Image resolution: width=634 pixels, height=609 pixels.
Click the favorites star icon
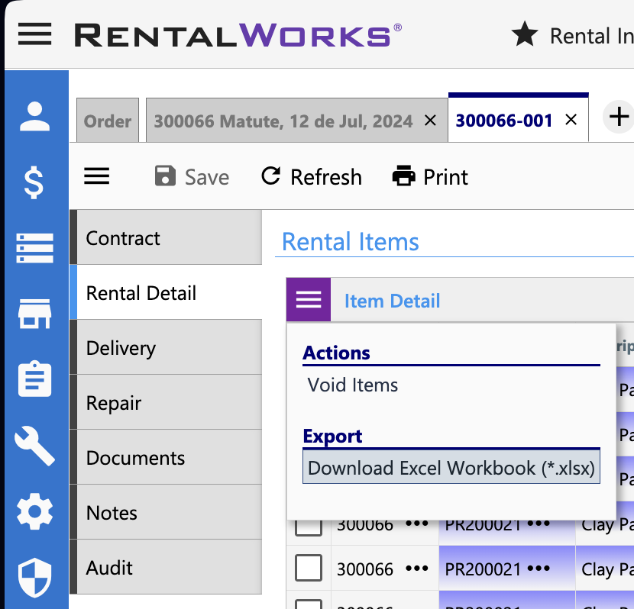(x=525, y=34)
